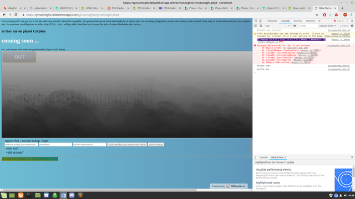Switch to the Sources tab
The height and width of the screenshot is (199, 355).
(x=297, y=21)
